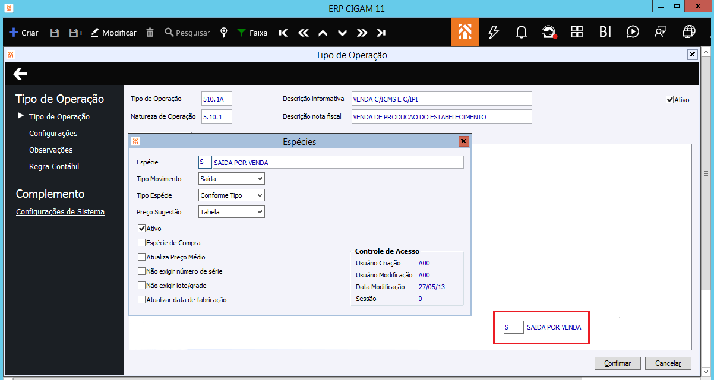Click the small S box at bottom right
The height and width of the screenshot is (380, 714).
tap(514, 327)
